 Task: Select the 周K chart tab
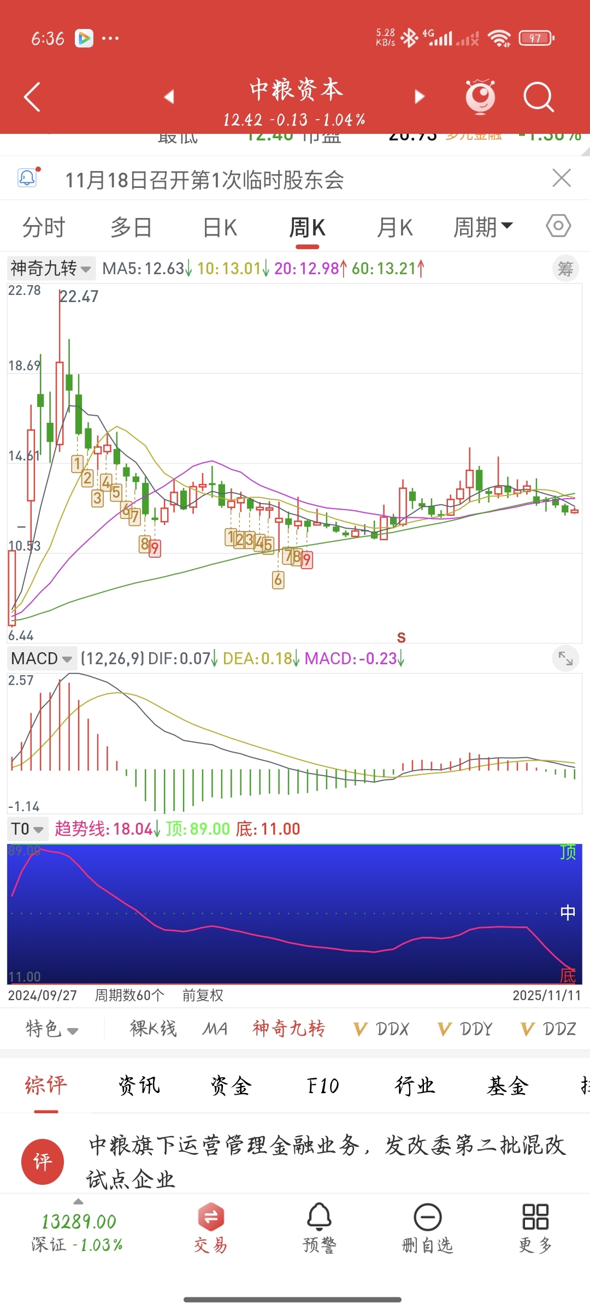[307, 227]
